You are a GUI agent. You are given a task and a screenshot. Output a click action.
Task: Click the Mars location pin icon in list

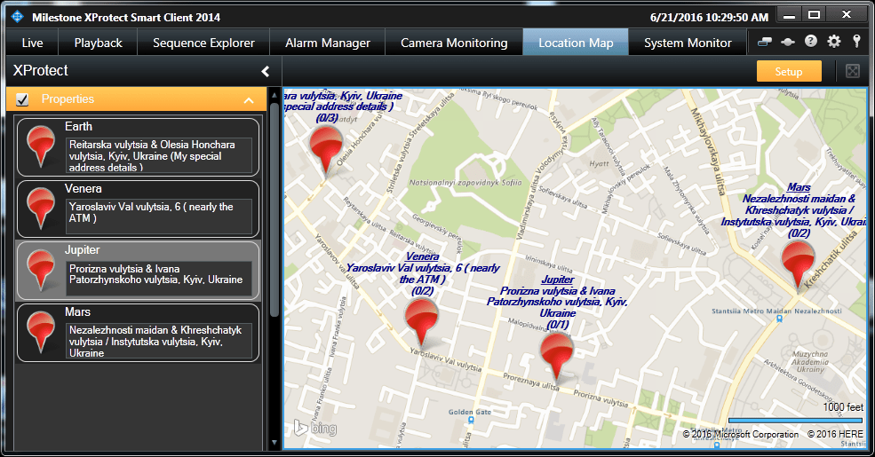pyautogui.click(x=41, y=332)
